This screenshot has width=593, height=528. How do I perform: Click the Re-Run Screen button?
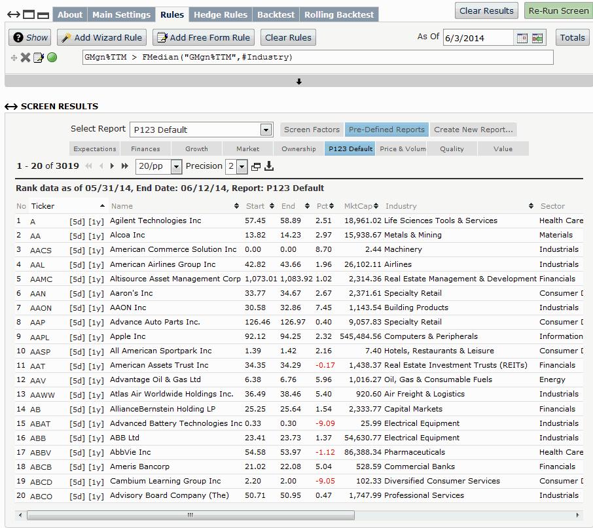point(558,10)
